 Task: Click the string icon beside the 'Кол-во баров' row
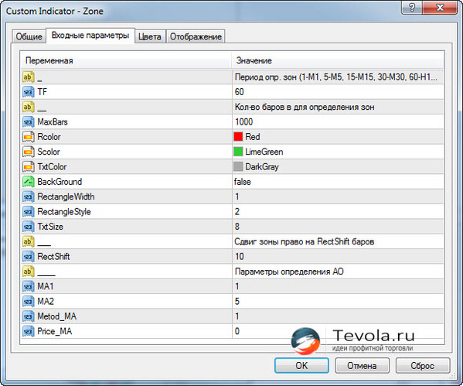[28, 107]
